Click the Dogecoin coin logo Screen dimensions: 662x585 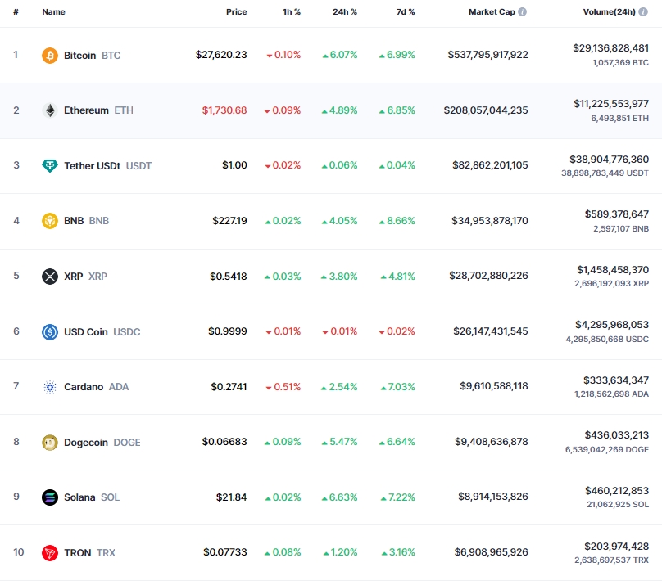(50, 443)
